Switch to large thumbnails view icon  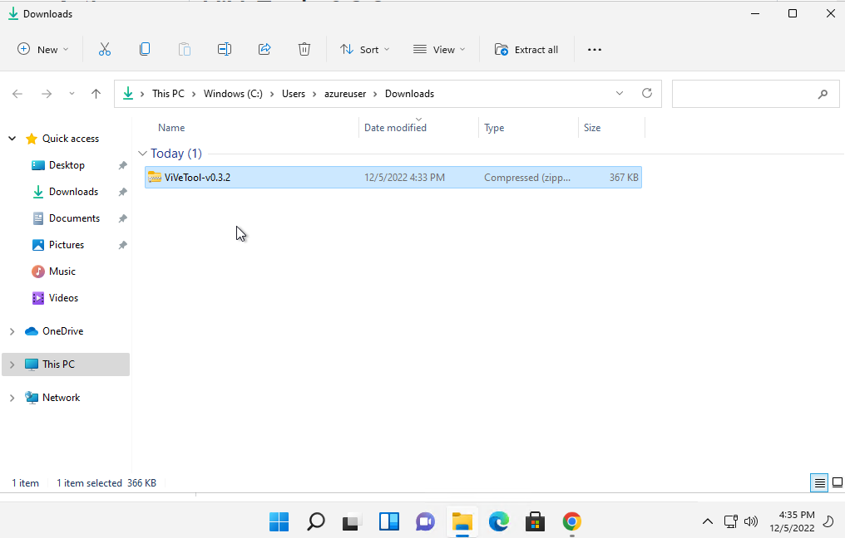click(838, 482)
